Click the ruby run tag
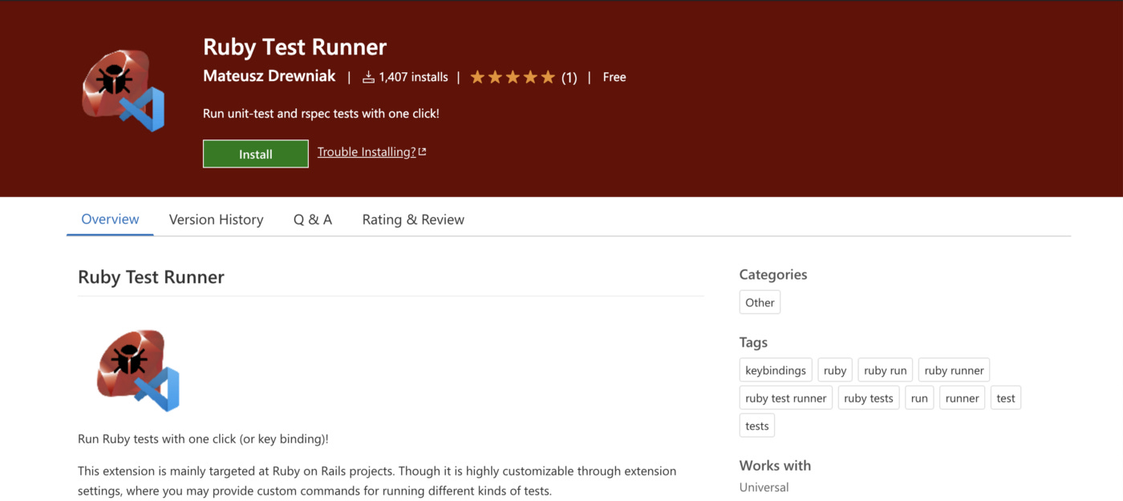This screenshot has height=501, width=1123. pyautogui.click(x=886, y=370)
